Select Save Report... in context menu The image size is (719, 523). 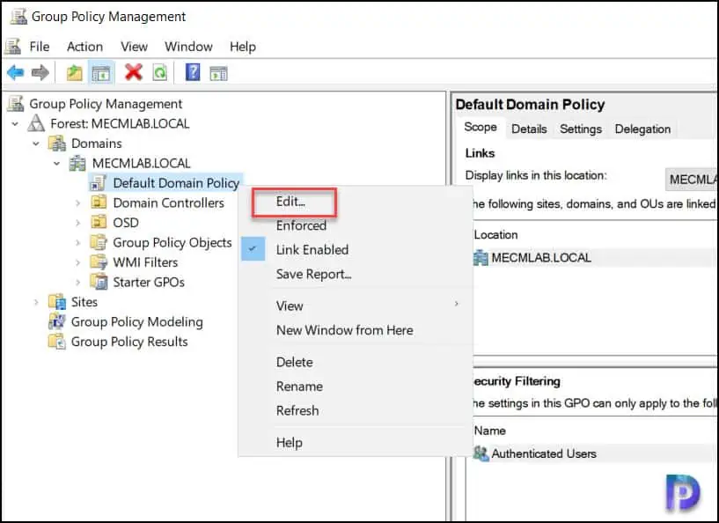[313, 275]
